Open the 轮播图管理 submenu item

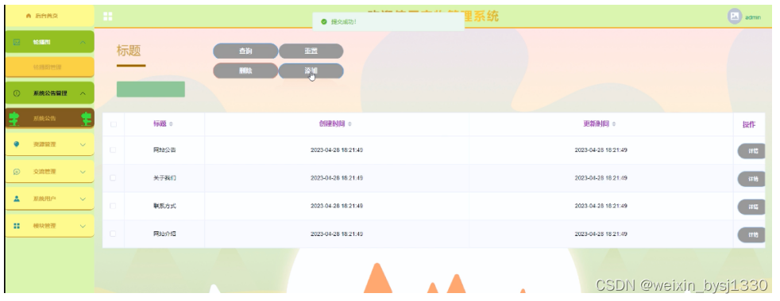[49, 67]
